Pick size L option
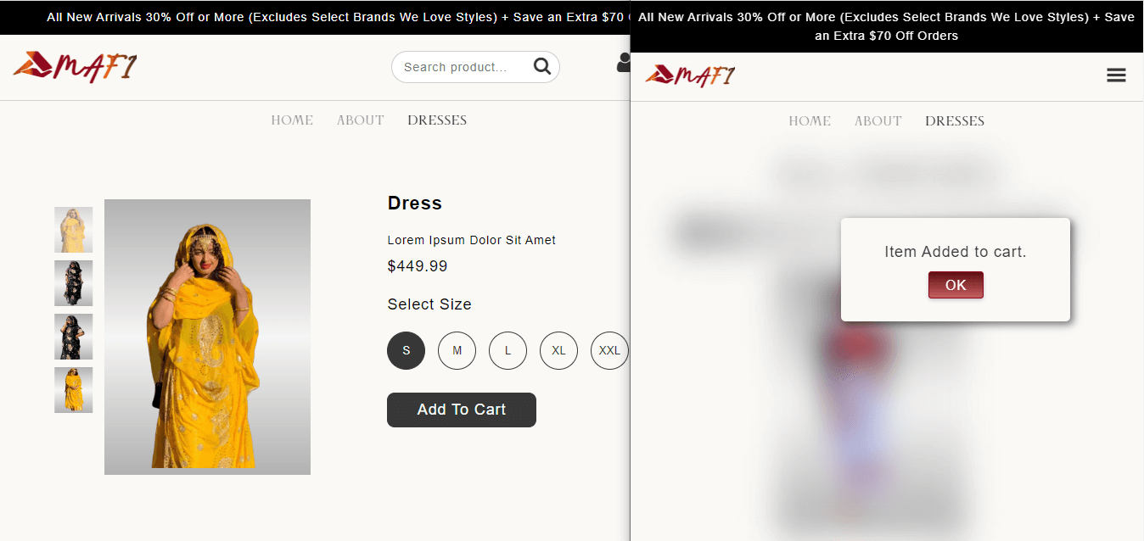The image size is (1144, 541). tap(508, 350)
